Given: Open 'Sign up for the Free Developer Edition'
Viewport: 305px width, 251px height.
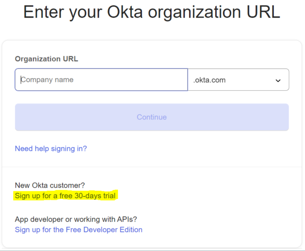Looking at the screenshot, I should pos(79,230).
